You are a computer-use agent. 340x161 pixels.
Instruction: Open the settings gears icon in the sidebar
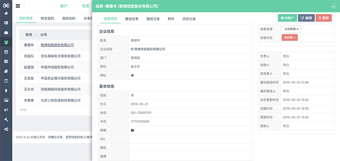[x=6, y=130]
